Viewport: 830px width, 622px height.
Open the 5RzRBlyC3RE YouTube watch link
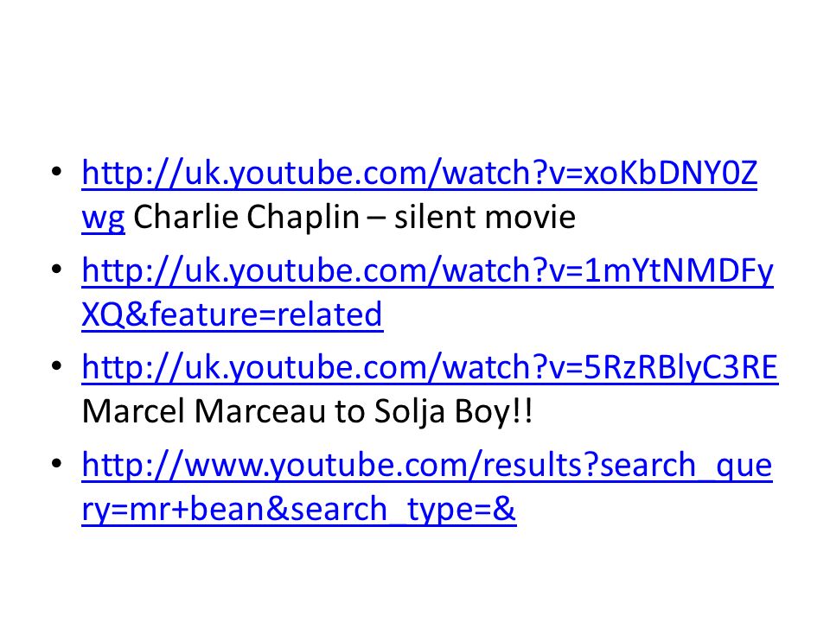[430, 368]
